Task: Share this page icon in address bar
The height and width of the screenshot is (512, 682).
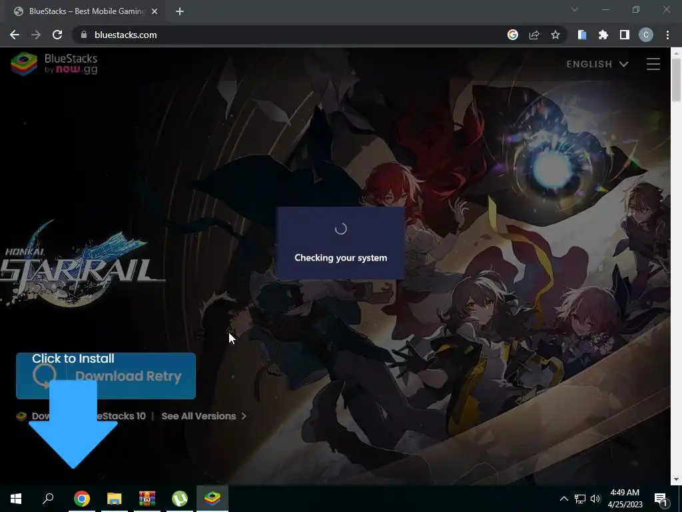Action: [534, 35]
